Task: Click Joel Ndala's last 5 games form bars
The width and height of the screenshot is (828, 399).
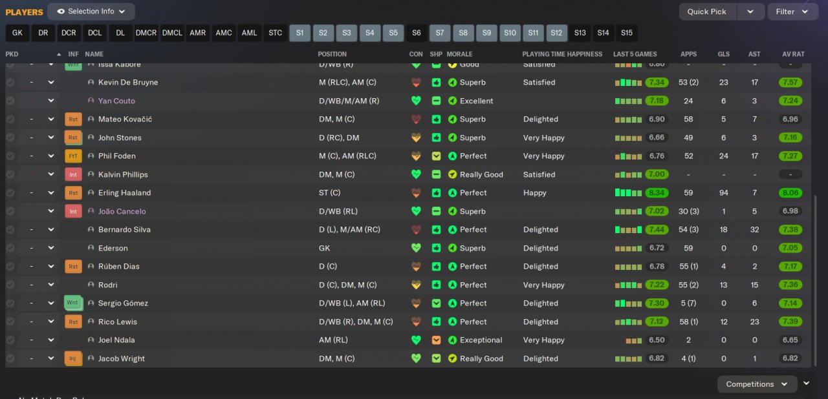Action: coord(633,340)
